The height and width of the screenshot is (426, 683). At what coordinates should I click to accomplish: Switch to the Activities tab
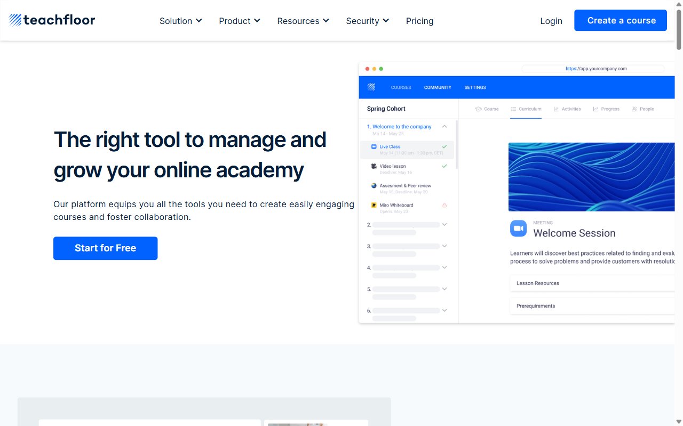pos(567,109)
